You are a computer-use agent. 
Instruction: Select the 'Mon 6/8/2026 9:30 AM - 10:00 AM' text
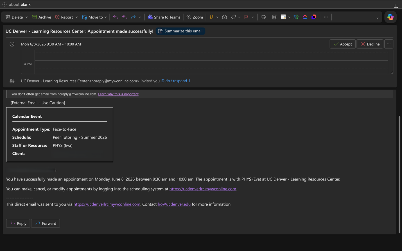(x=51, y=44)
